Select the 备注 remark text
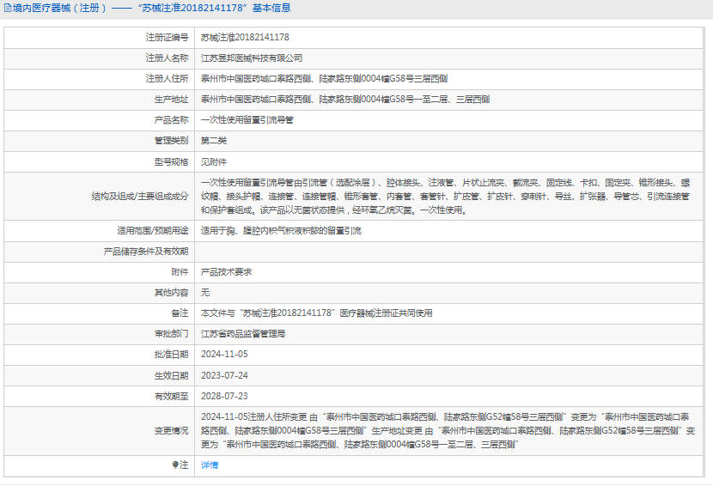 point(316,313)
